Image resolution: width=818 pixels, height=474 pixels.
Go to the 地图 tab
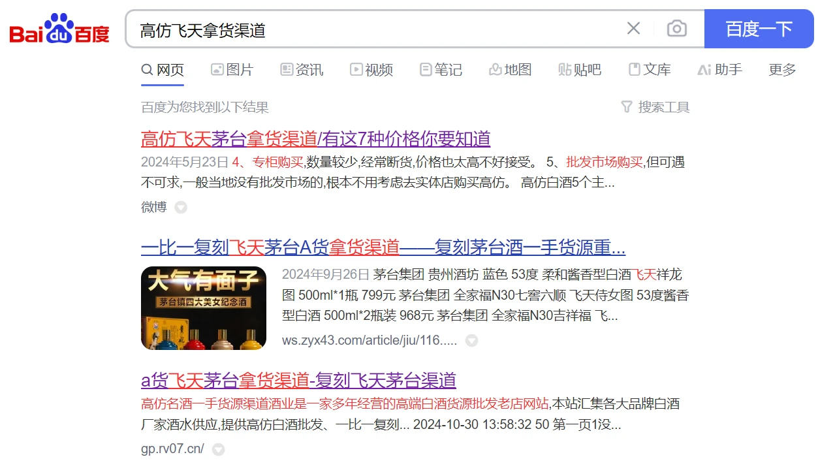[510, 69]
